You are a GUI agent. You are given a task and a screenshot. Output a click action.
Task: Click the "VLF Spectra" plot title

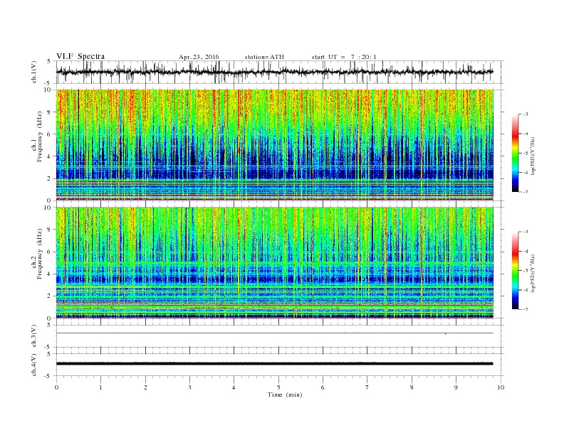80,56
